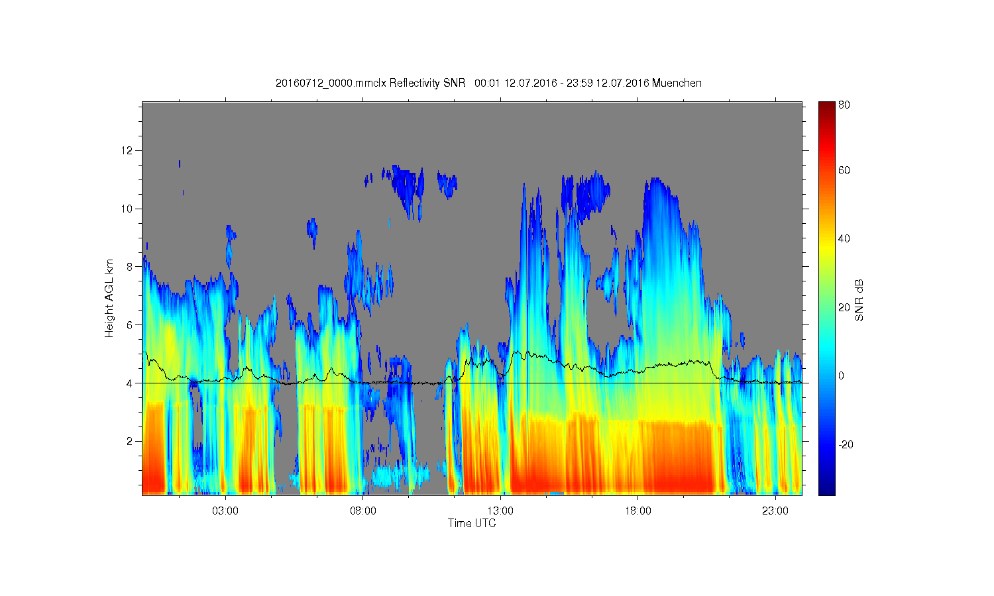Click the height axis tick label 12
994x596 pixels.
click(x=129, y=150)
